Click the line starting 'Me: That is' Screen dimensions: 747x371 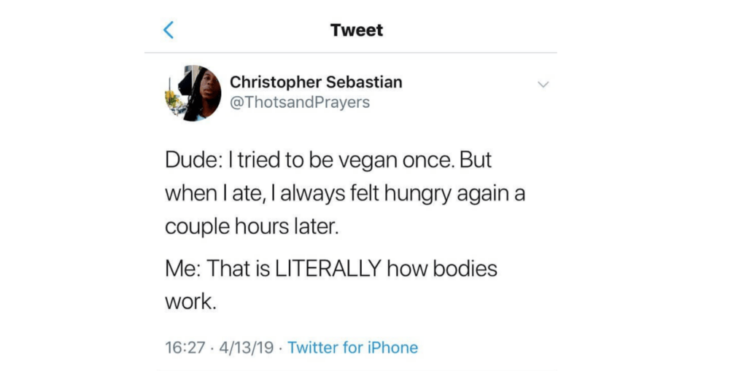pos(331,268)
